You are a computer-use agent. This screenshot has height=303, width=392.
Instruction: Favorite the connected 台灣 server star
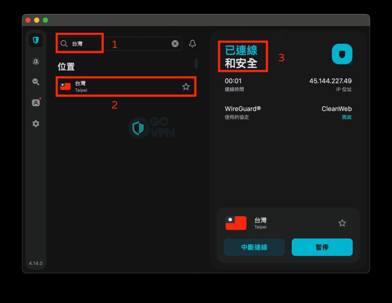click(x=342, y=223)
